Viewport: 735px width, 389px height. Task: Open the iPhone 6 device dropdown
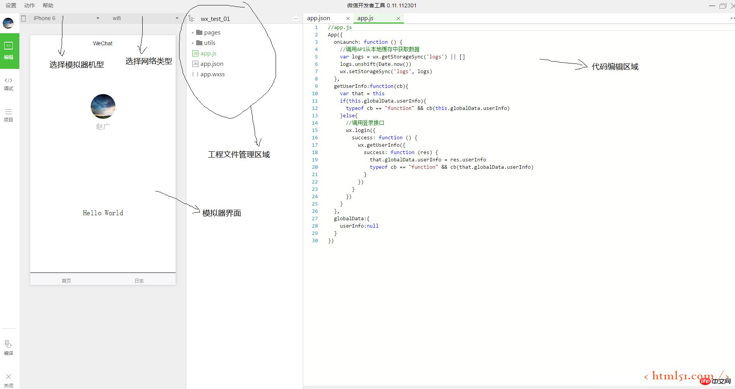point(66,18)
